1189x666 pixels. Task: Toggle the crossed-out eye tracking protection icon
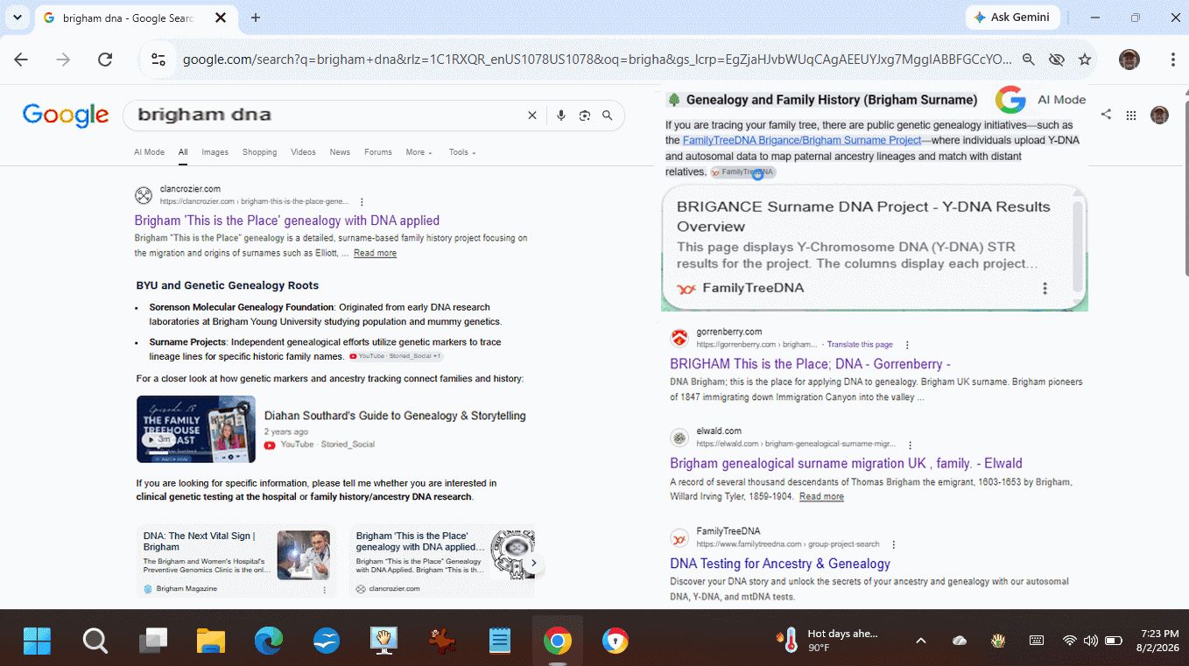pos(1057,60)
